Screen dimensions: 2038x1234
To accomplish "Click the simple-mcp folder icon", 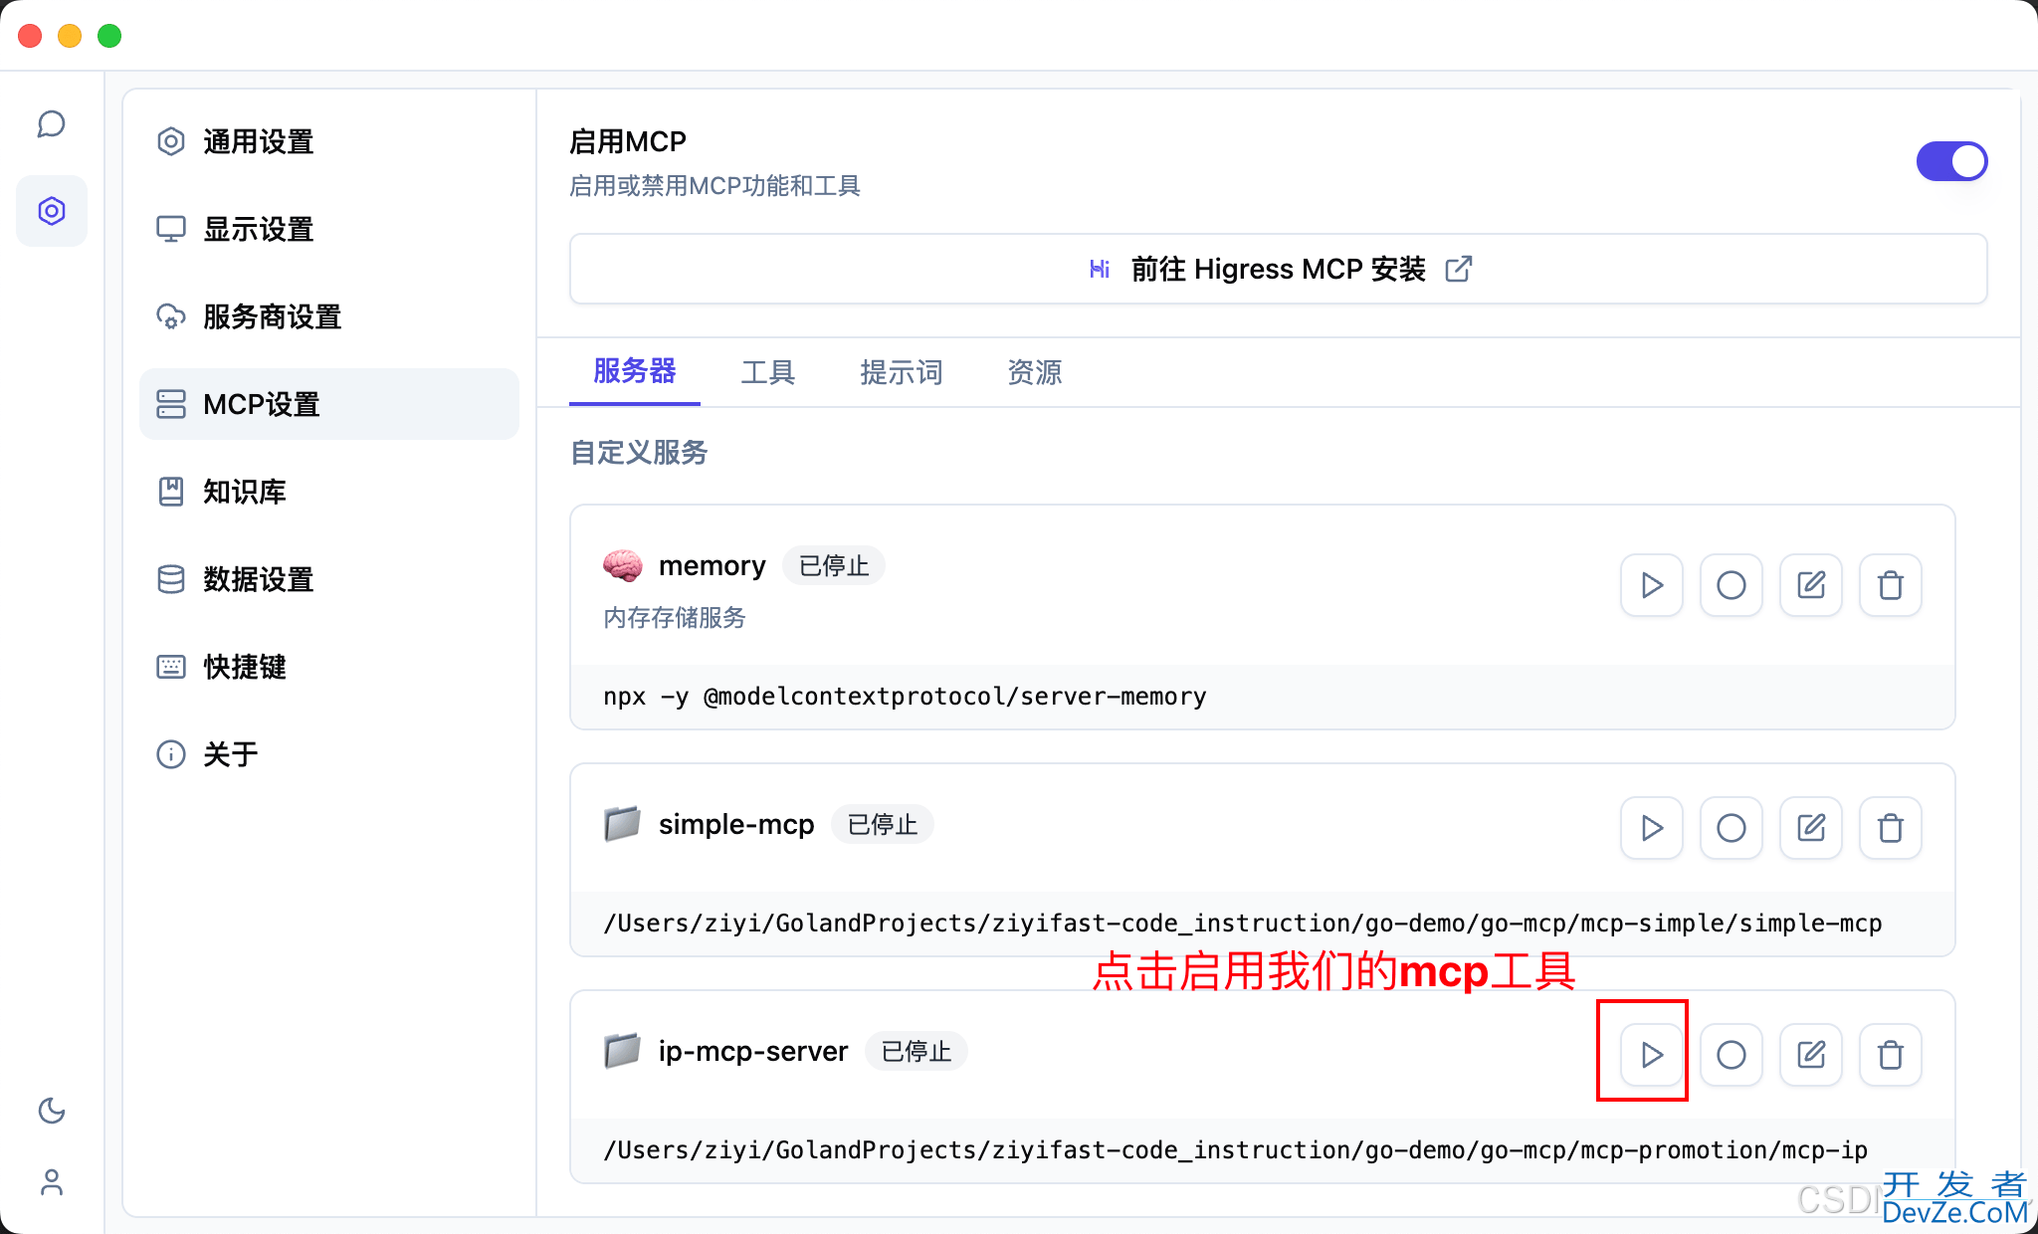I will 623,824.
